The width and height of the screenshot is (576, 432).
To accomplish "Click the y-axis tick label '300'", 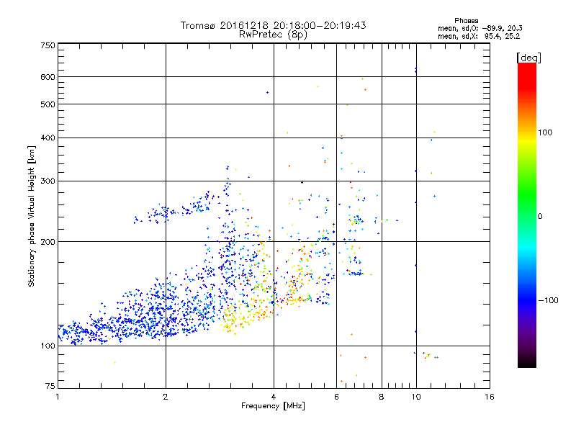I will click(x=48, y=181).
